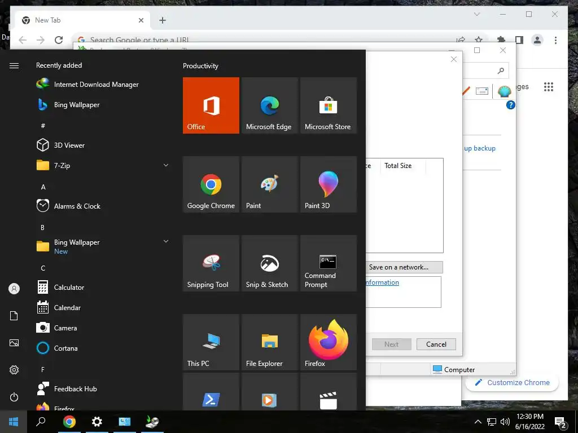Launch Microsoft Edge tile
The image size is (578, 433).
269,105
